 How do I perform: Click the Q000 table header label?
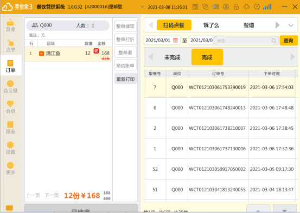tap(46, 25)
